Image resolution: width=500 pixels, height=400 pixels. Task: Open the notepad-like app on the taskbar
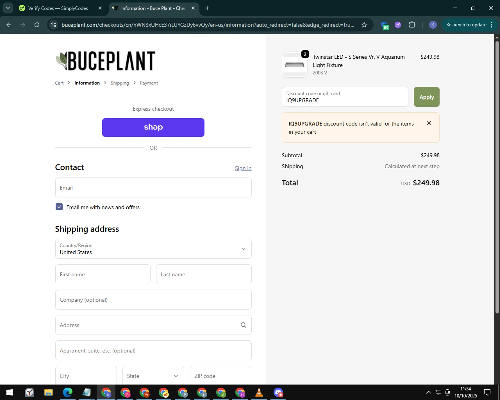87,392
